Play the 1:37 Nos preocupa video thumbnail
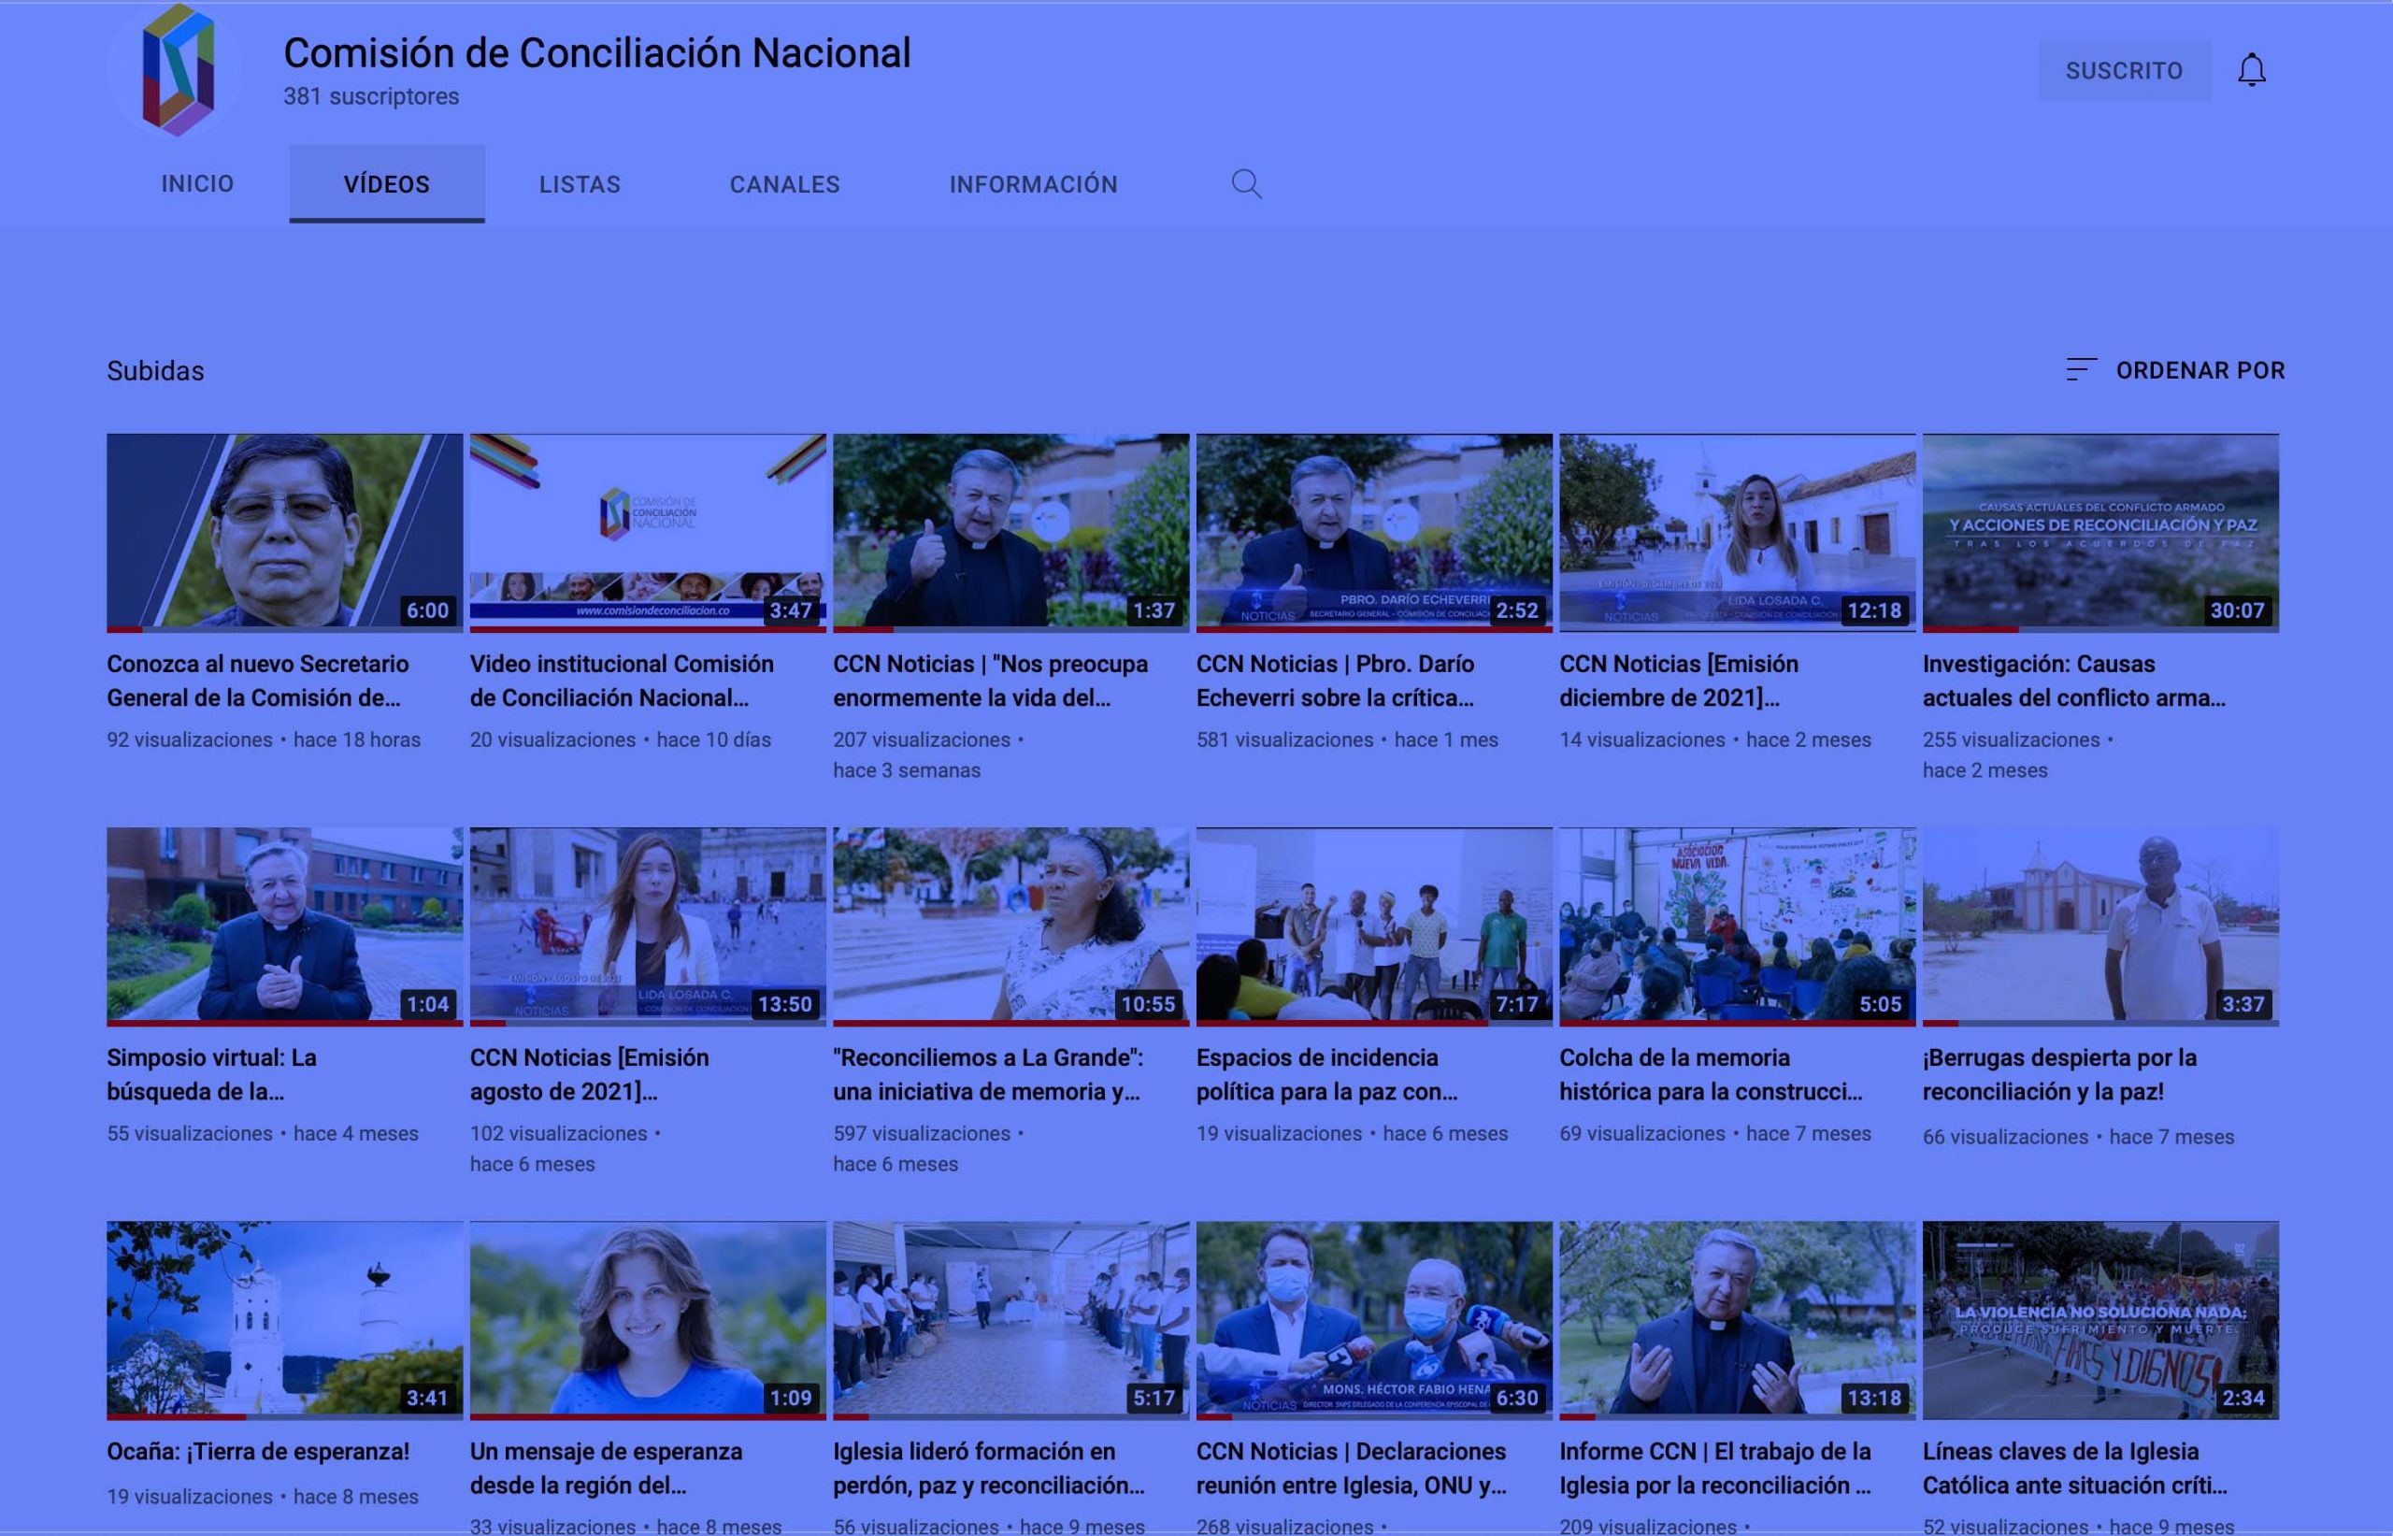This screenshot has width=2393, height=1536. tap(1011, 533)
